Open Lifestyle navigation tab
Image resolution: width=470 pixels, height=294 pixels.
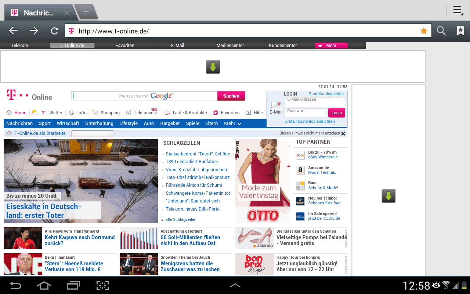coord(129,123)
